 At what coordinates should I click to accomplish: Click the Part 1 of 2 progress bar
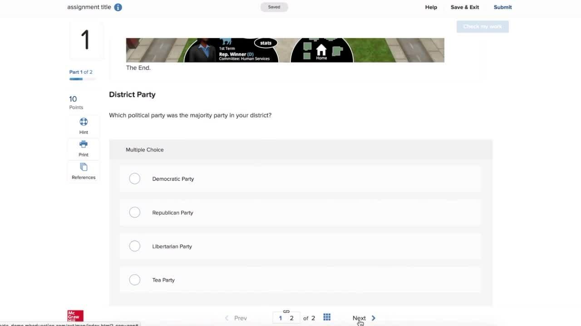[x=82, y=79]
